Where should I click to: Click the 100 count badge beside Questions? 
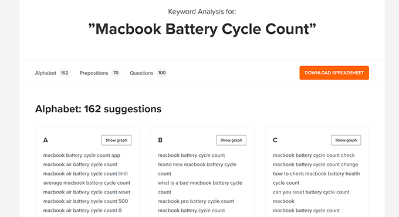coord(162,73)
